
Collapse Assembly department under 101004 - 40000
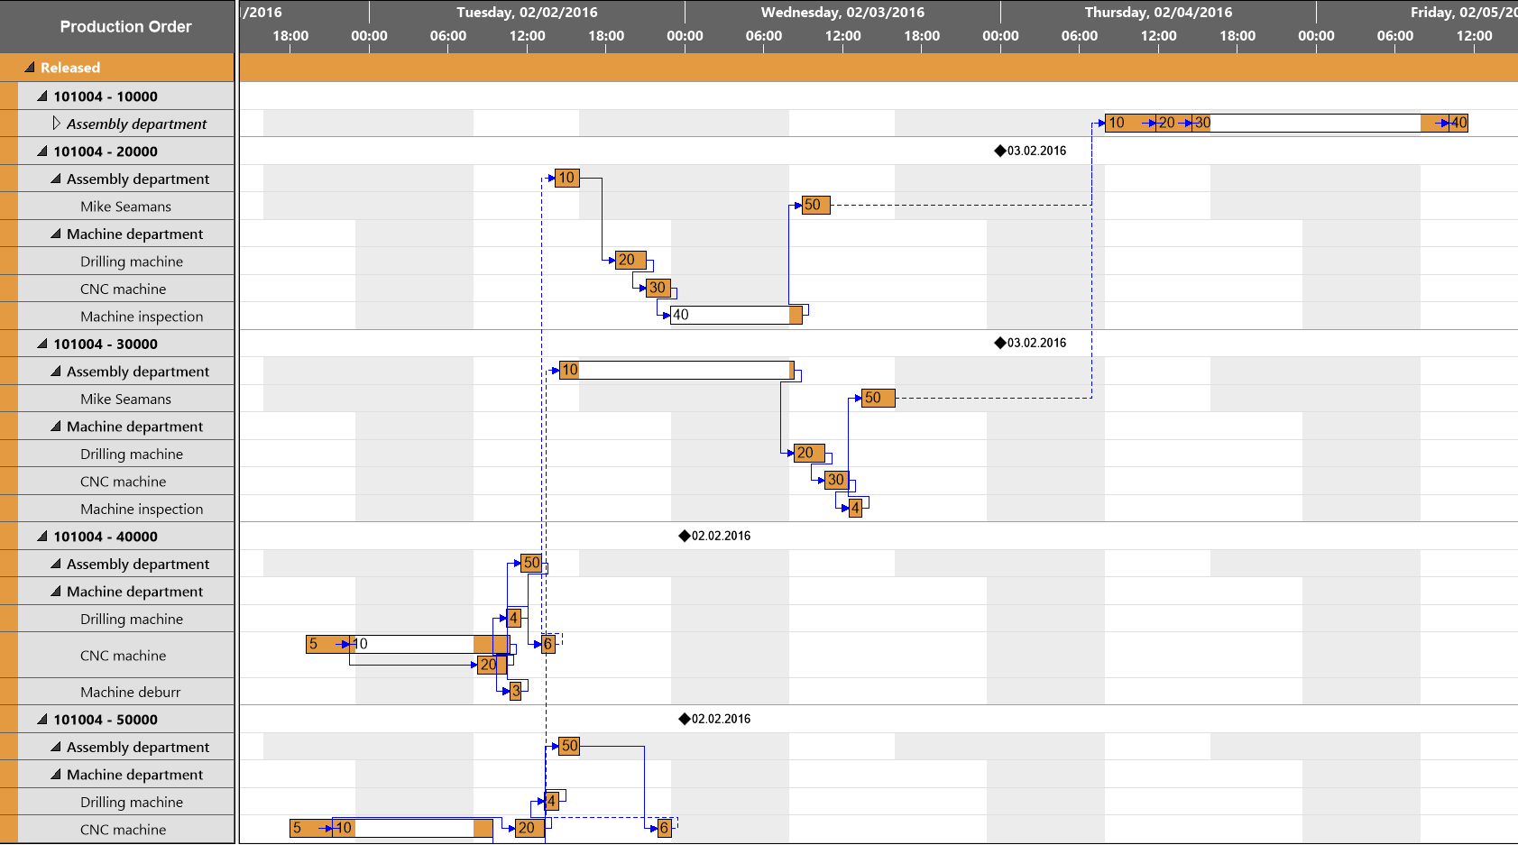point(56,564)
